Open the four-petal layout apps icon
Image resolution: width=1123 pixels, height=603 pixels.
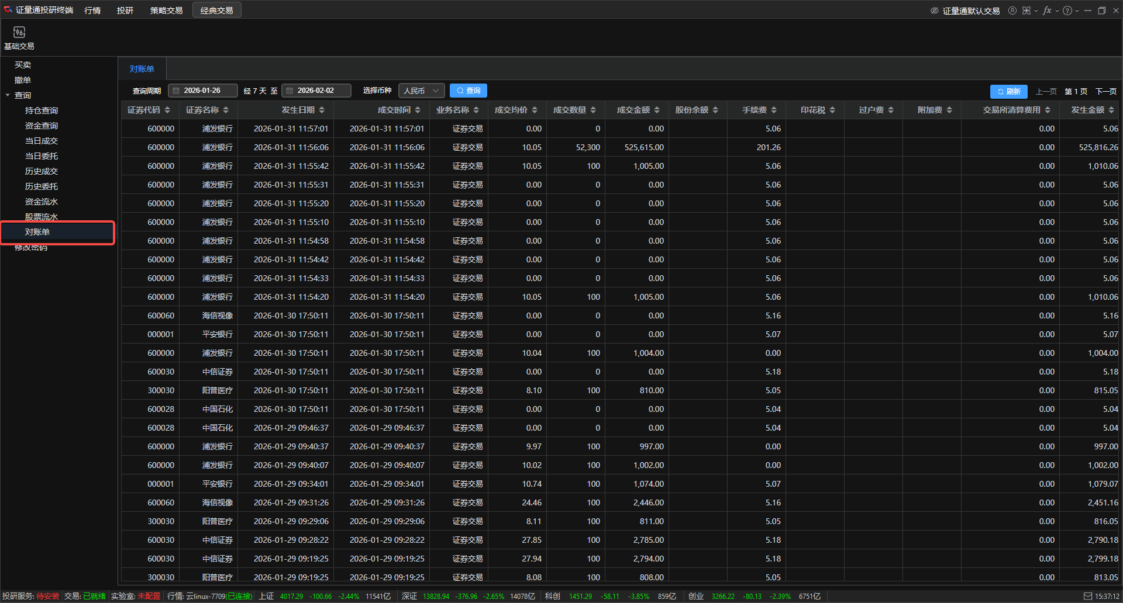(1026, 11)
